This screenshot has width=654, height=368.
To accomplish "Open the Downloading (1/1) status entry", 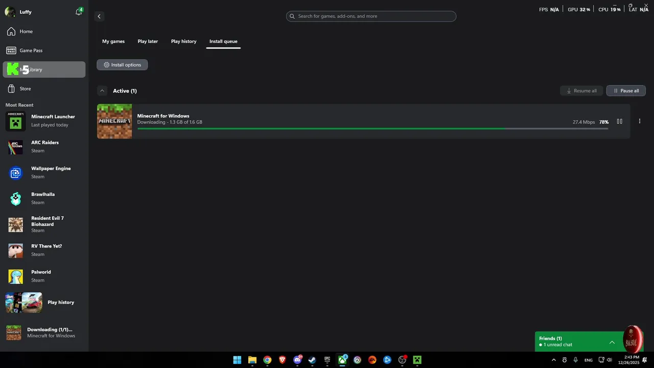I will (x=45, y=333).
